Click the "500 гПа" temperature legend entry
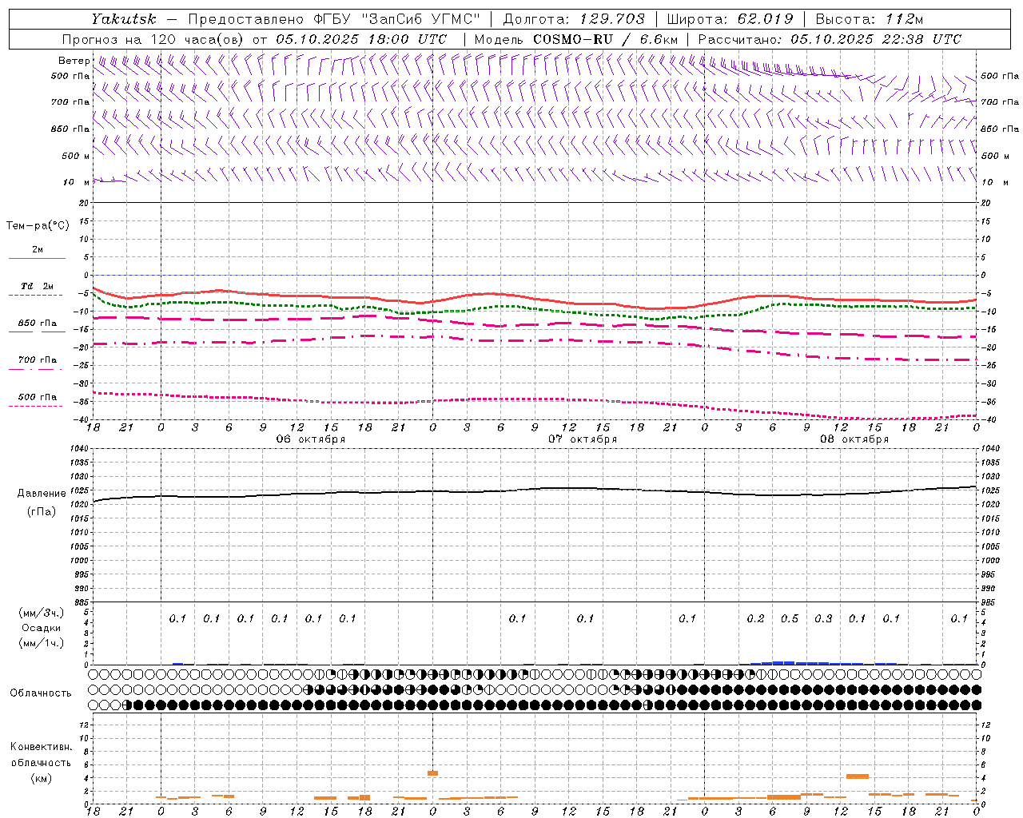1023x818 pixels. point(38,397)
